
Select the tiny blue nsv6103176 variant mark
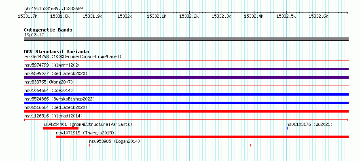coord(287,128)
